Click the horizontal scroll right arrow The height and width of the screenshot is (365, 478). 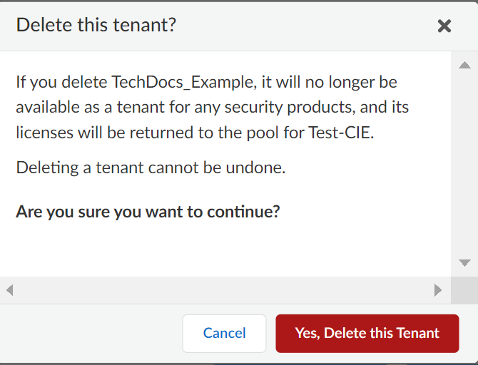(x=438, y=290)
